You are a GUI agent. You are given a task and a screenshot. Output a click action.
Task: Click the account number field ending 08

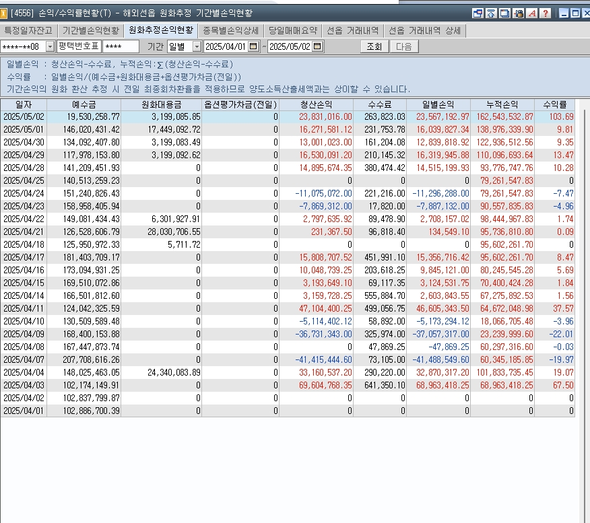tap(23, 46)
